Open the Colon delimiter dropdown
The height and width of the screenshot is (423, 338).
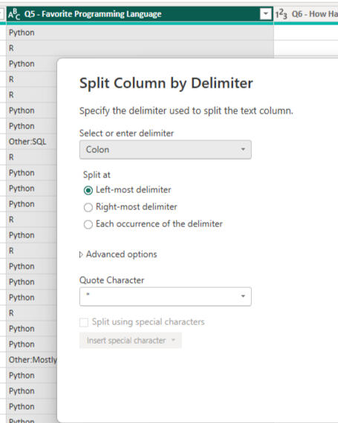pos(166,150)
